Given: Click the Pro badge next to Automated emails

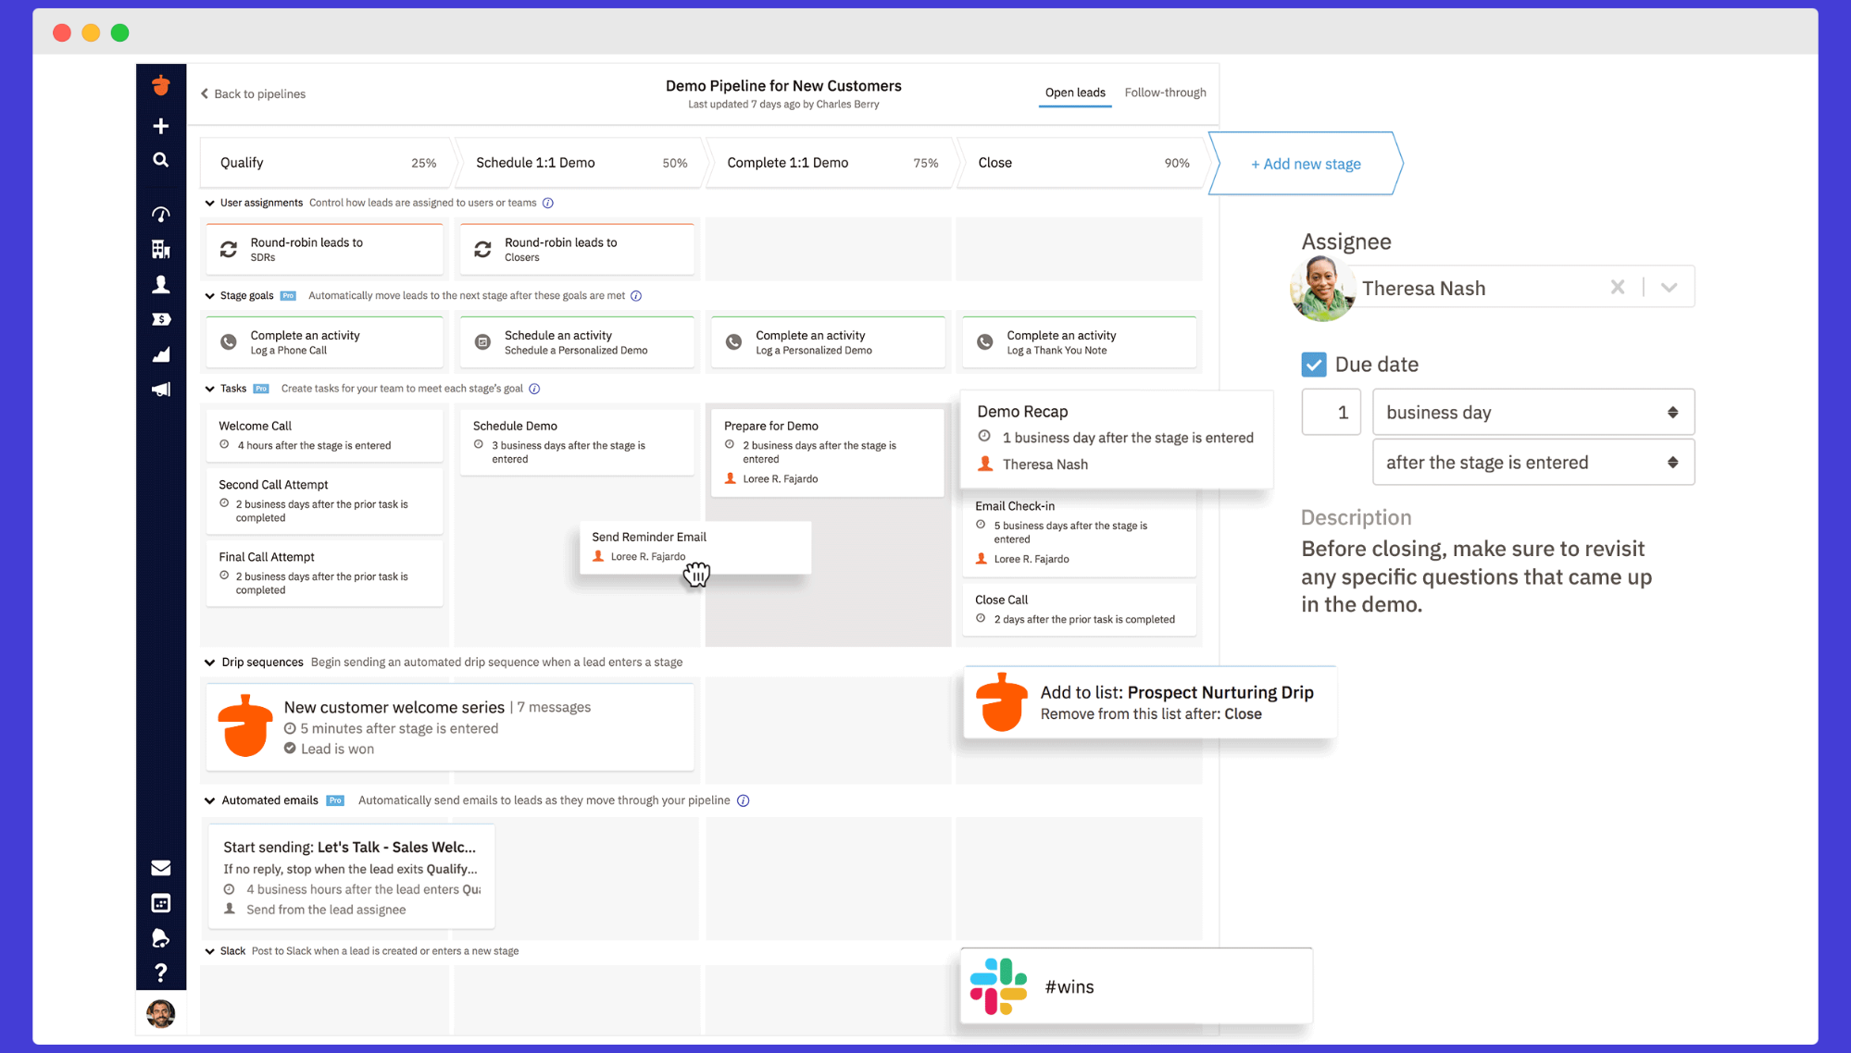Looking at the screenshot, I should (335, 800).
